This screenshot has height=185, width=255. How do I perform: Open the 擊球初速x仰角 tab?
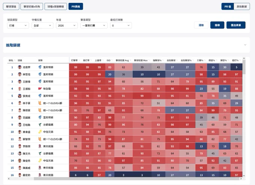pyautogui.click(x=32, y=6)
